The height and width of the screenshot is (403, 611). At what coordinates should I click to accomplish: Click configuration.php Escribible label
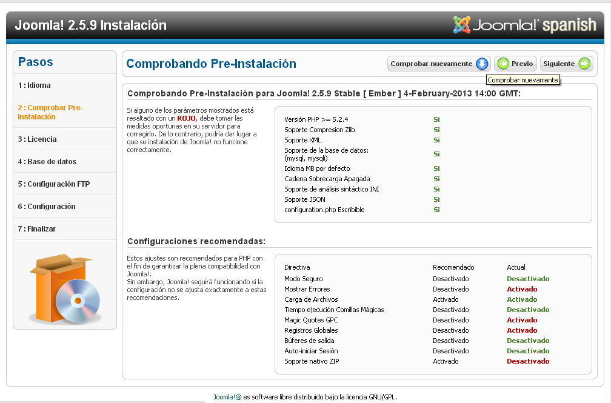click(x=325, y=210)
